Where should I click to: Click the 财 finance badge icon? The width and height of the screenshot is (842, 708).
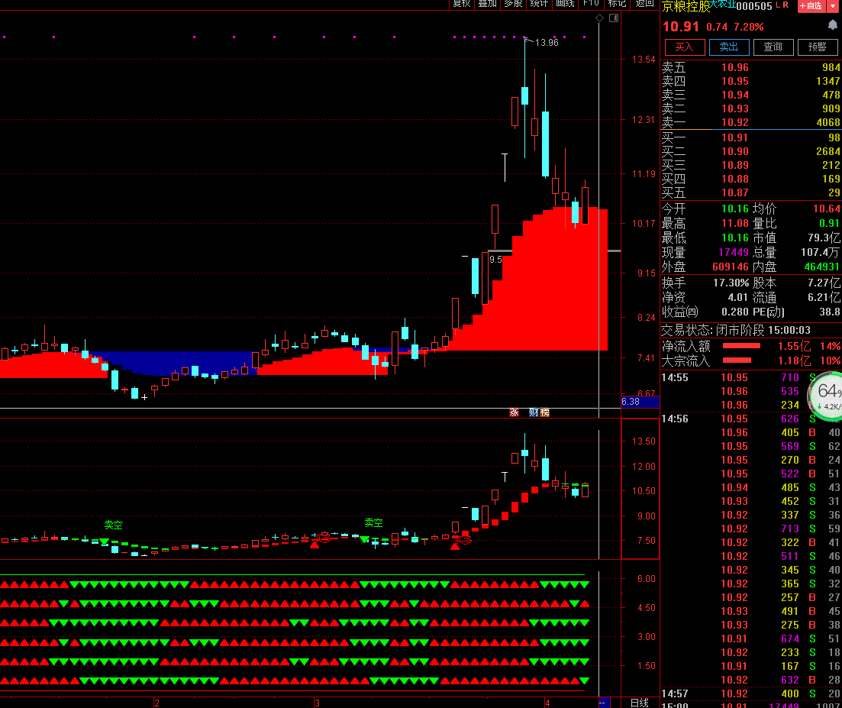coord(534,412)
